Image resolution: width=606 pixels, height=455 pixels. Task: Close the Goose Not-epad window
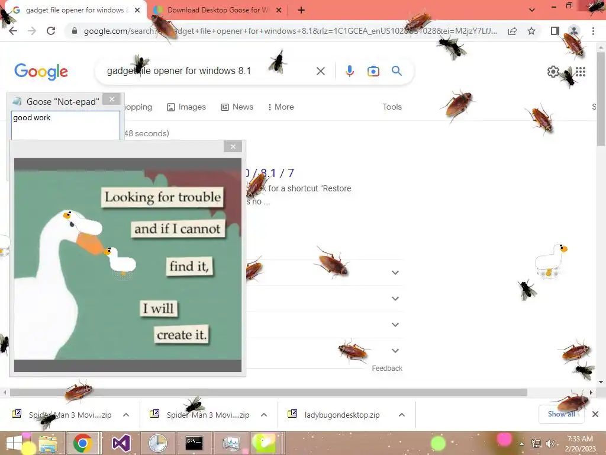[112, 100]
